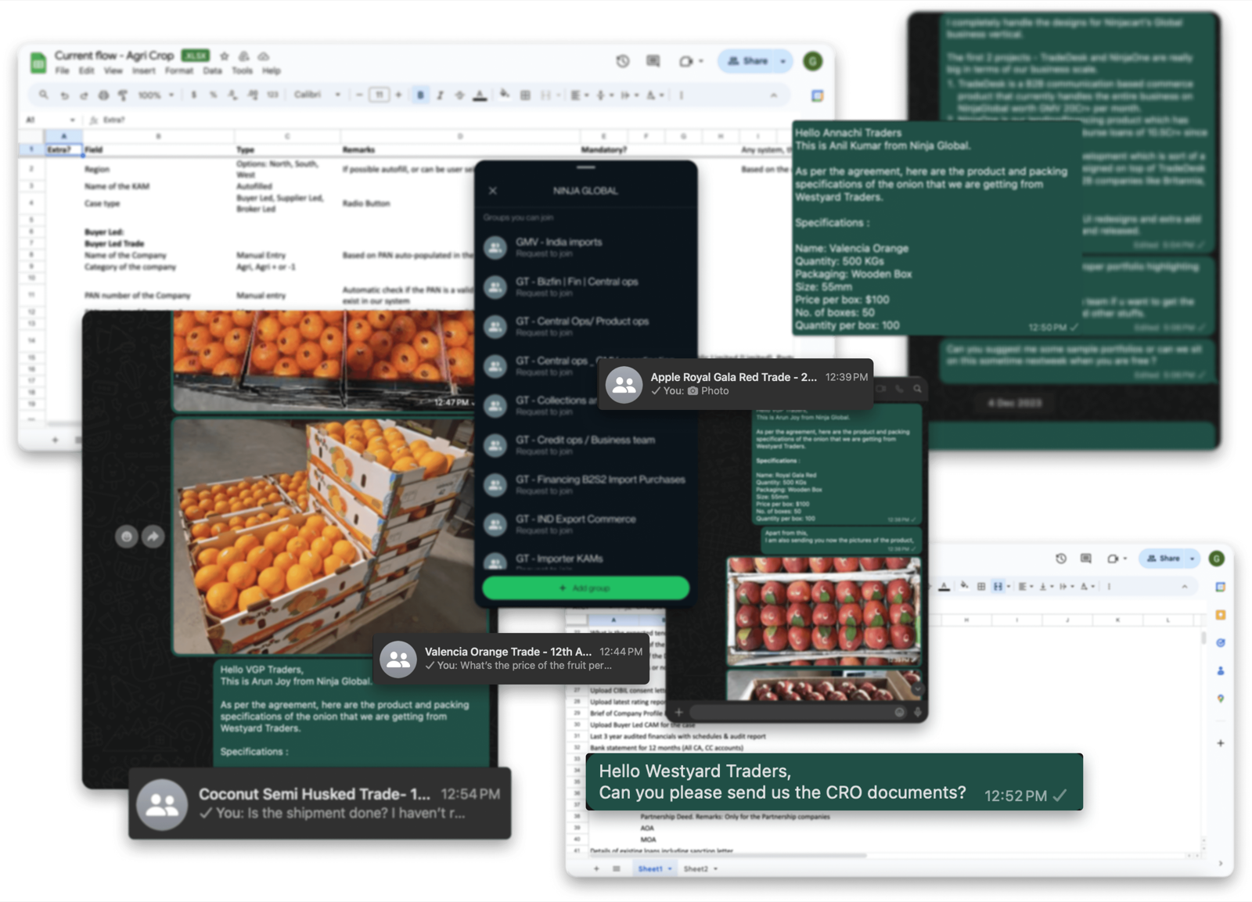Forward the orange crates photo

[x=153, y=537]
